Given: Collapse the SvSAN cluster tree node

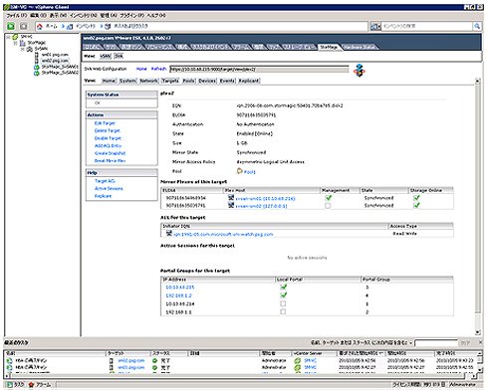Looking at the screenshot, I should 23,49.
